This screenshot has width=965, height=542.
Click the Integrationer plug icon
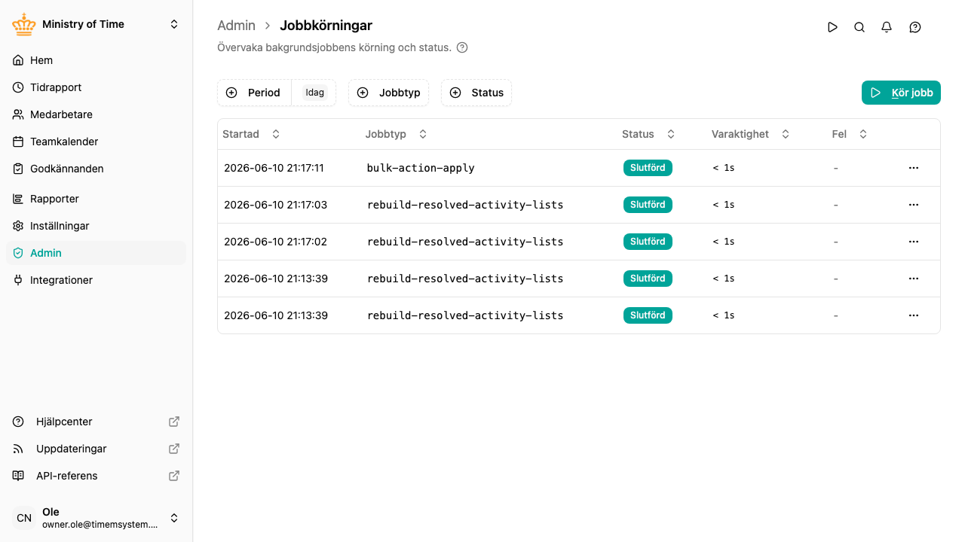18,280
